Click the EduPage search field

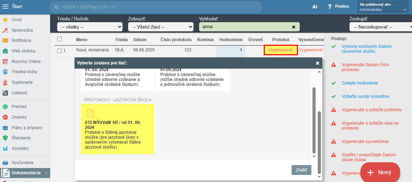(156, 7)
